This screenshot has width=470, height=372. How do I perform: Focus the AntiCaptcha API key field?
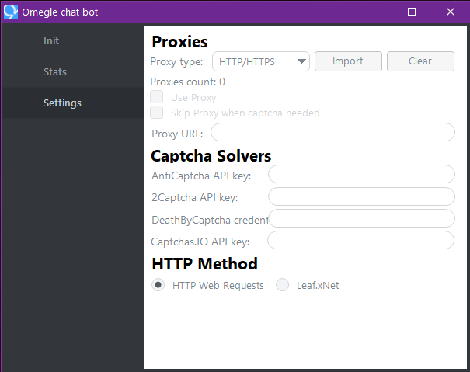click(x=360, y=176)
